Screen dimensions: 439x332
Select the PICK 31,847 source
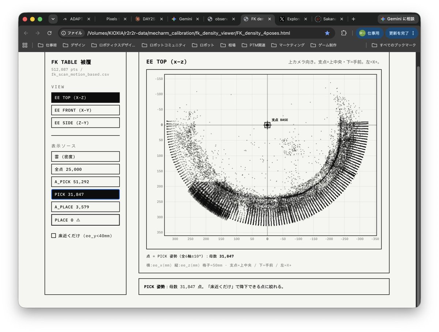coord(85,194)
